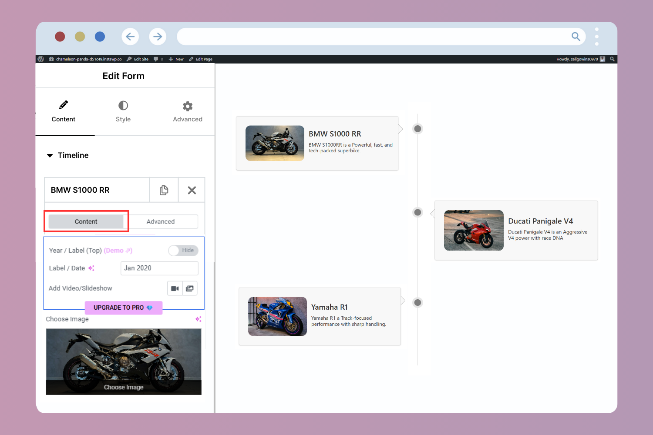653x435 pixels.
Task: Collapse the Timeline section
Action: tap(67, 155)
